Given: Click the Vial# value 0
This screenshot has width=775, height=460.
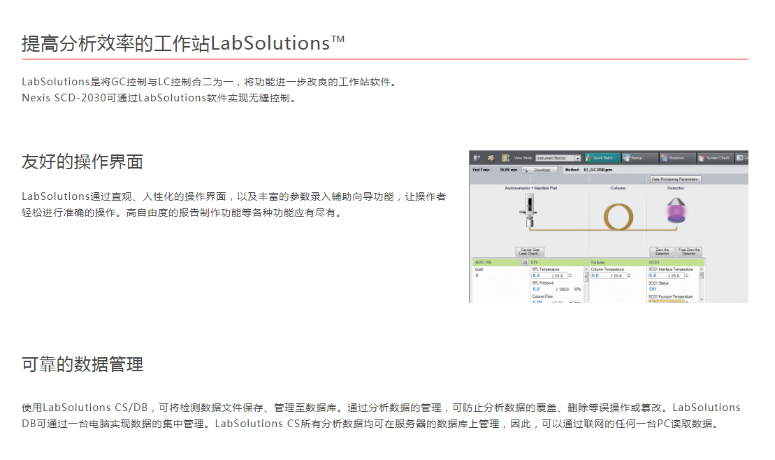Looking at the screenshot, I should (477, 275).
